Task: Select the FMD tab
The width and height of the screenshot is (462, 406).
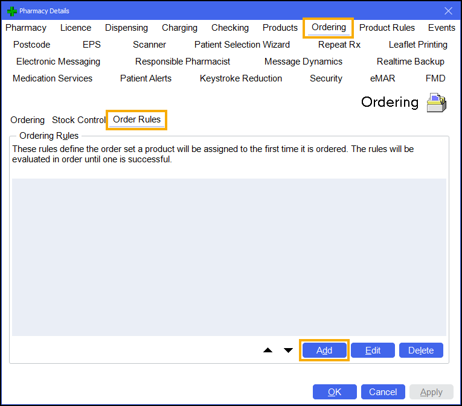Action: (x=435, y=78)
